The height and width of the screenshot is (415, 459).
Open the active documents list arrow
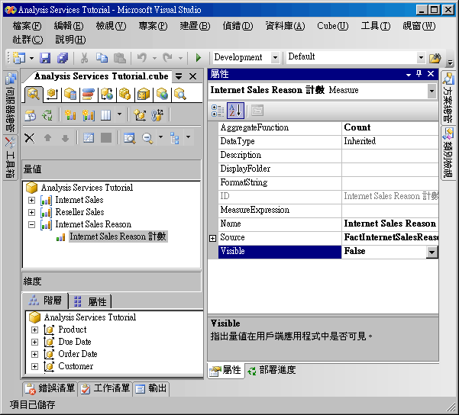point(179,76)
